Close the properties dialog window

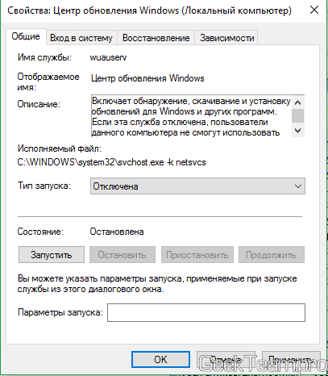coord(314,10)
